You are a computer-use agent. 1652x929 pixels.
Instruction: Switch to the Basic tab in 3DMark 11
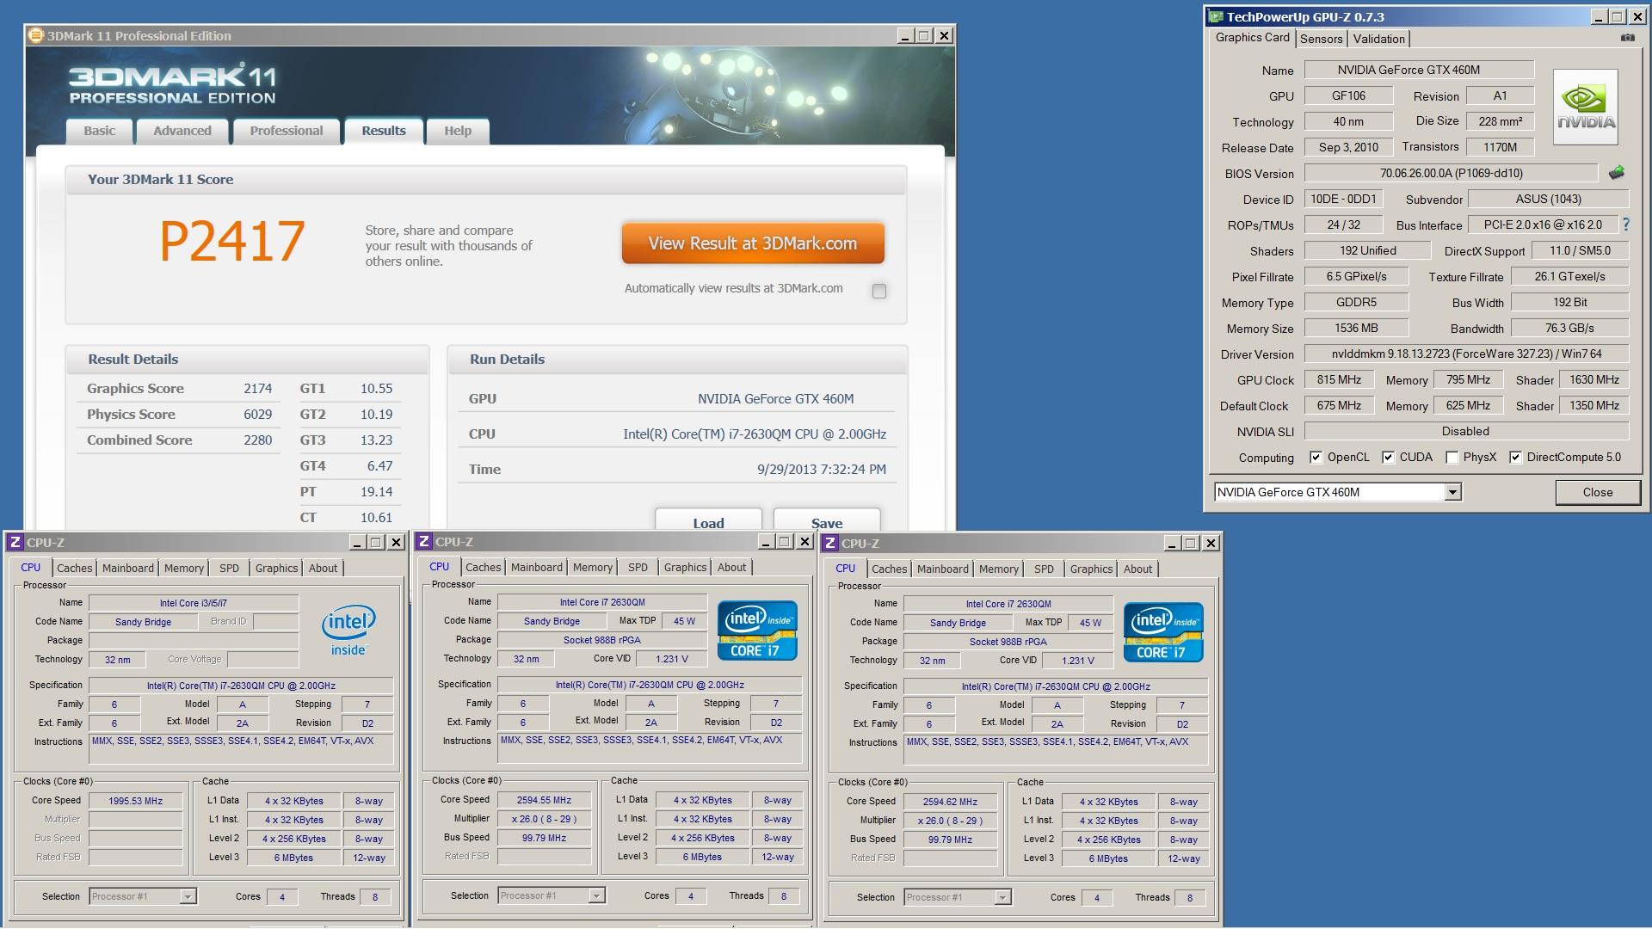pos(100,131)
